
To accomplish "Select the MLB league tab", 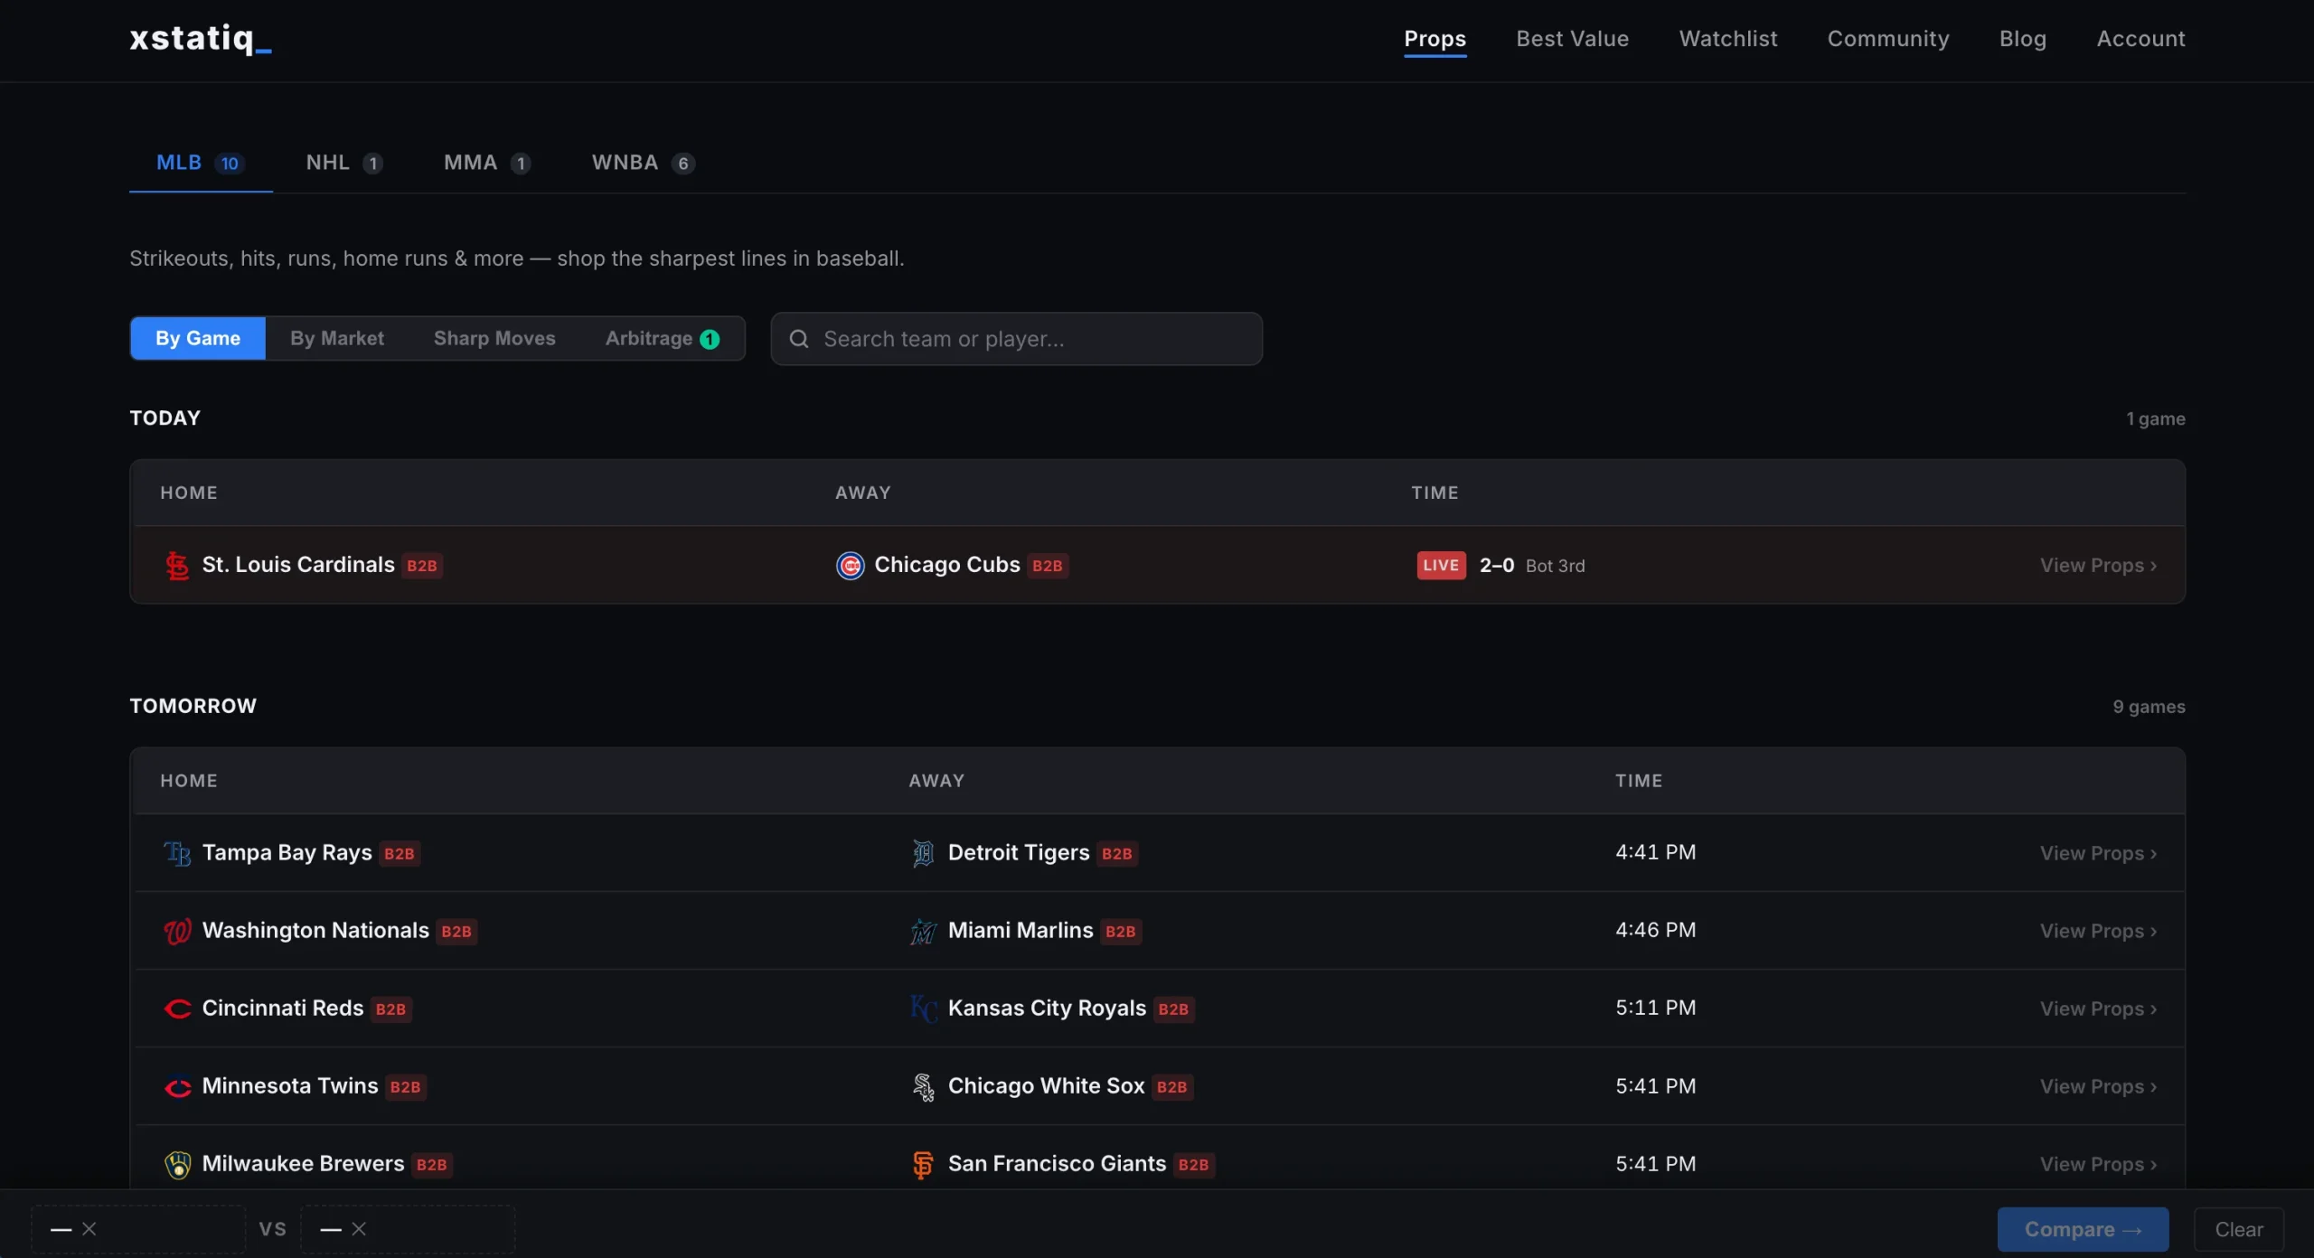I will pyautogui.click(x=201, y=163).
